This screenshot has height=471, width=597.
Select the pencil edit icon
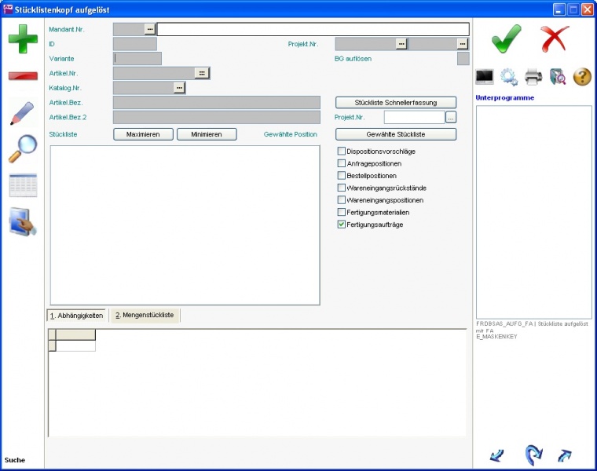point(22,112)
